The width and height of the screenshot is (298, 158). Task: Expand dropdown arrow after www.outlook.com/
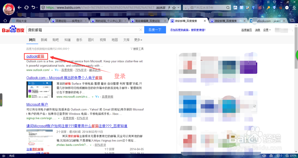pos(52,70)
